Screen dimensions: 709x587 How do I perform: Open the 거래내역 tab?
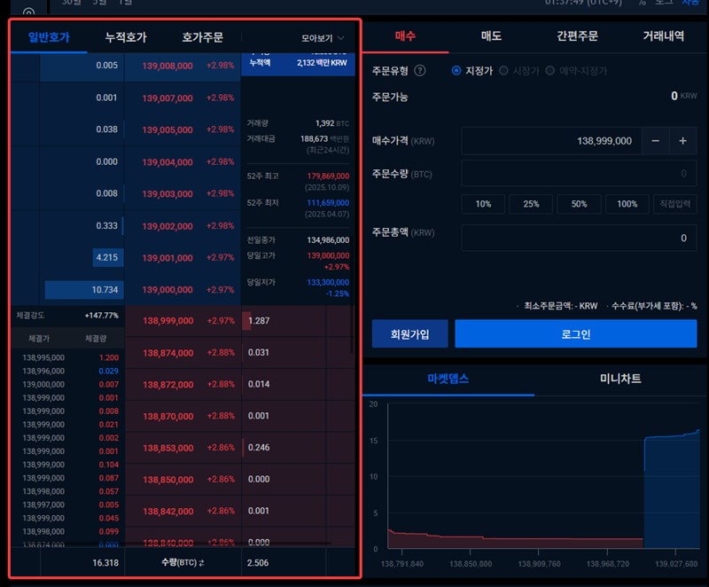(x=663, y=36)
